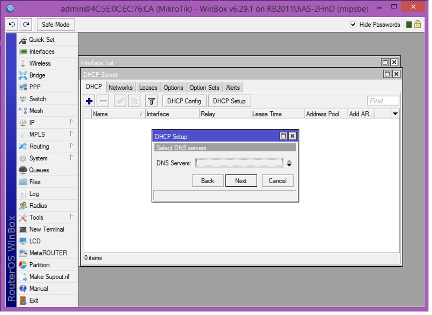Open the column selector dropdown arrow
Image resolution: width=432 pixels, height=315 pixels.
(x=395, y=114)
